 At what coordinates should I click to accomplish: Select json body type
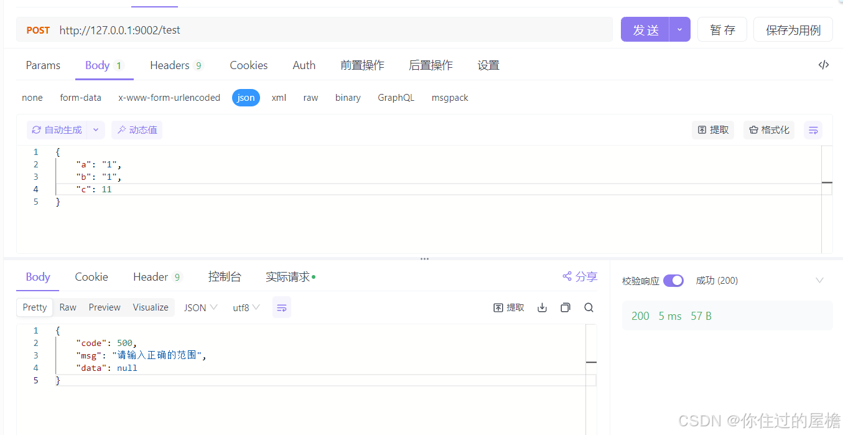(246, 98)
